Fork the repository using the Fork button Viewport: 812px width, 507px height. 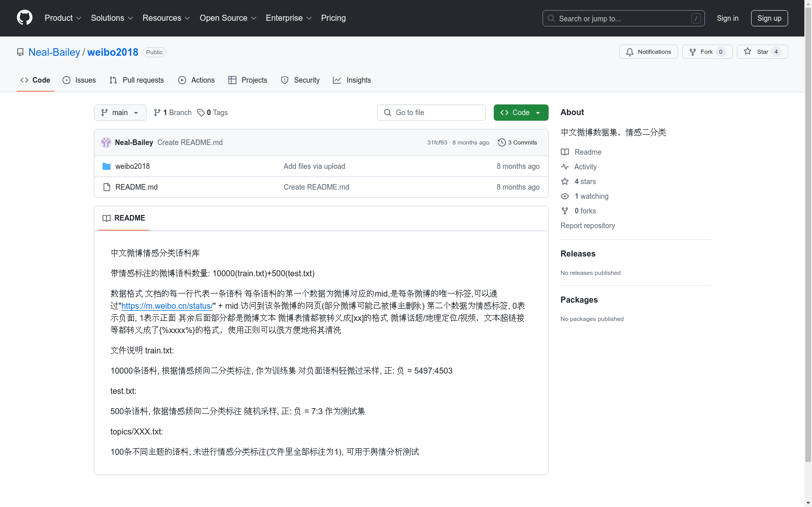tap(707, 52)
